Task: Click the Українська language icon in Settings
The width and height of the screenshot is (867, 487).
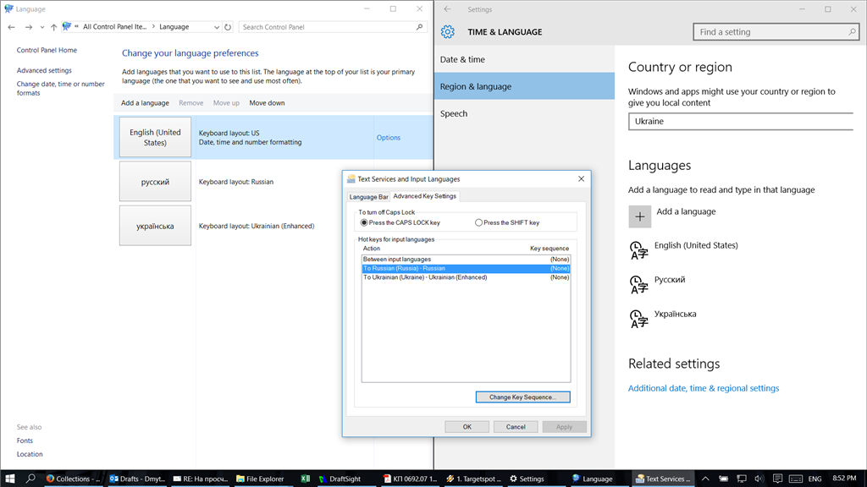Action: 639,319
